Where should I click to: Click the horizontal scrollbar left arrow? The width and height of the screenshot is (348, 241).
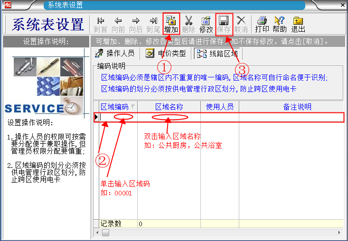coord(97,233)
